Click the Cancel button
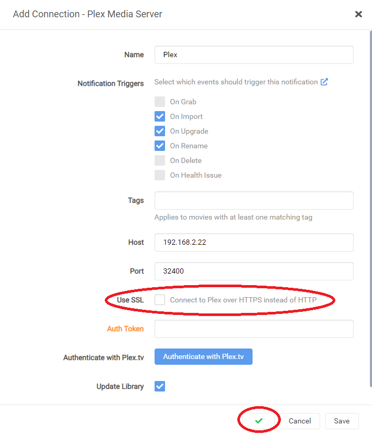372x435 pixels. point(300,421)
